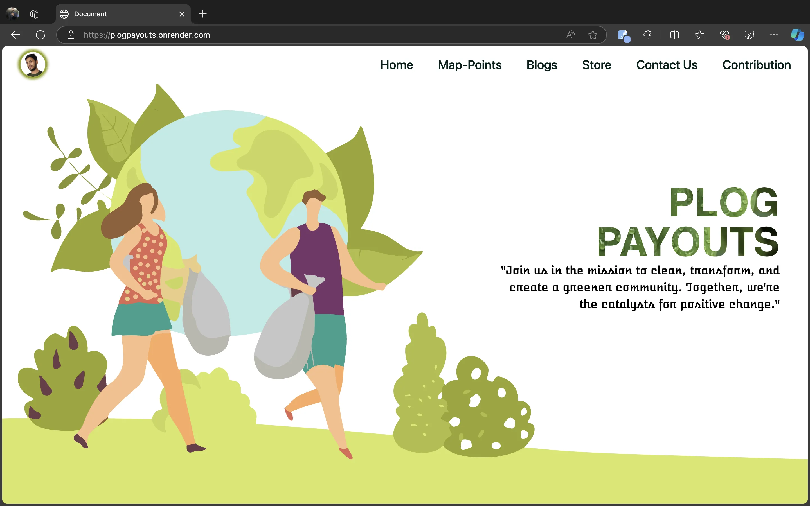Go to the Home nav link
Image resolution: width=810 pixels, height=506 pixels.
tap(397, 65)
